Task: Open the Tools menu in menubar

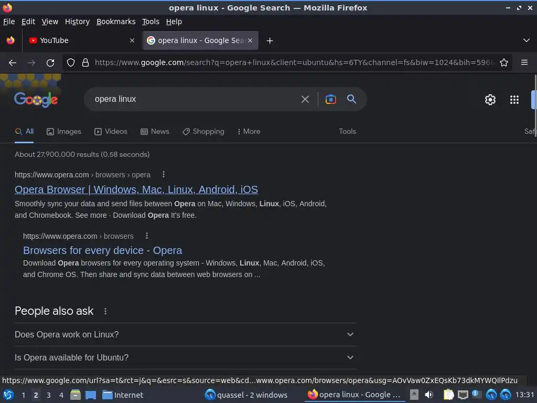Action: 151,22
